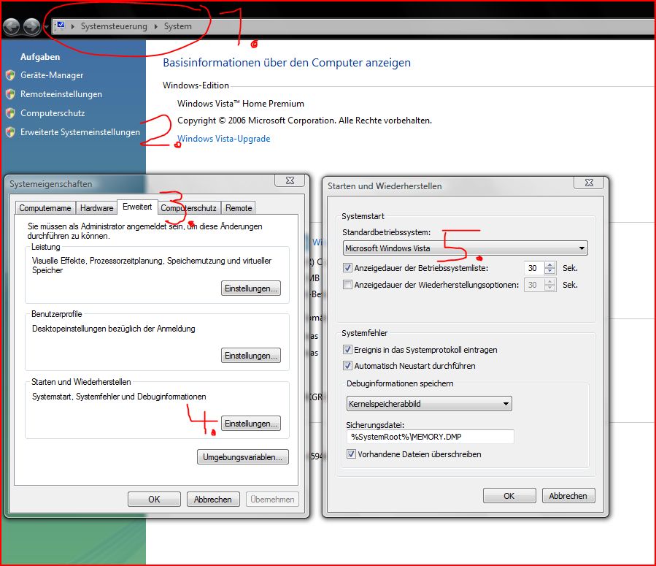Click the Umgebungsvariablen button

pyautogui.click(x=243, y=457)
